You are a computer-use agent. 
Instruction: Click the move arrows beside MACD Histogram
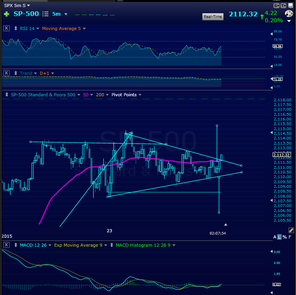112,245
